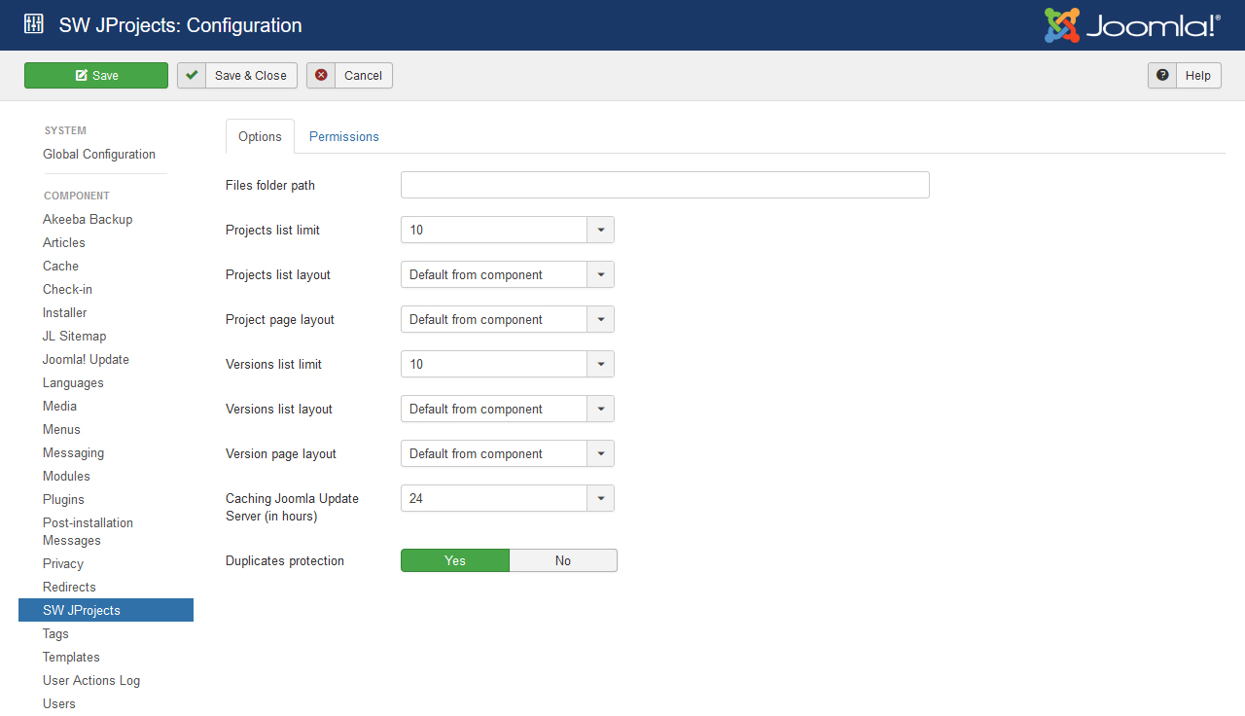Select the Options tab

click(260, 136)
